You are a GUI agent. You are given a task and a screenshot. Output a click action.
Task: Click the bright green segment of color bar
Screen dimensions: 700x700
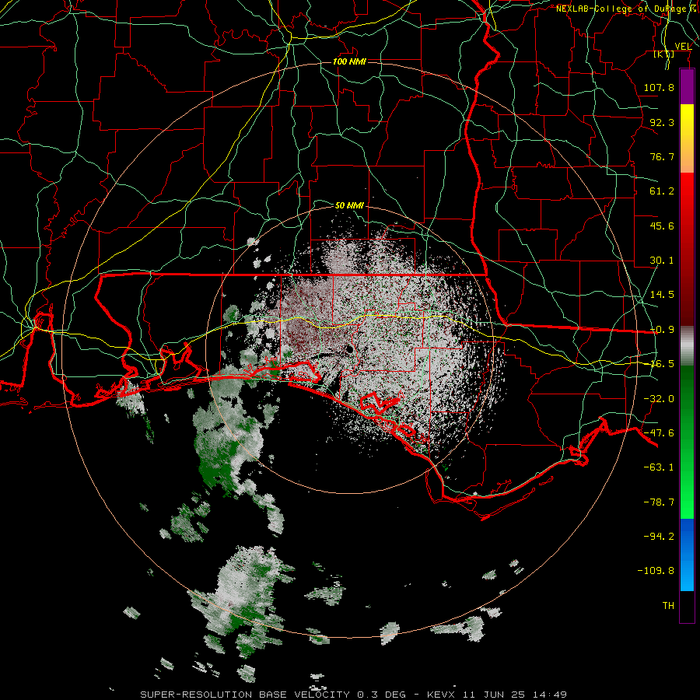coord(687,442)
